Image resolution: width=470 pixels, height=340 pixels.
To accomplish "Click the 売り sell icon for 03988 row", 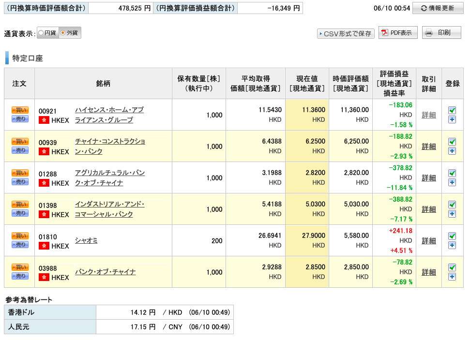I will pos(20,276).
